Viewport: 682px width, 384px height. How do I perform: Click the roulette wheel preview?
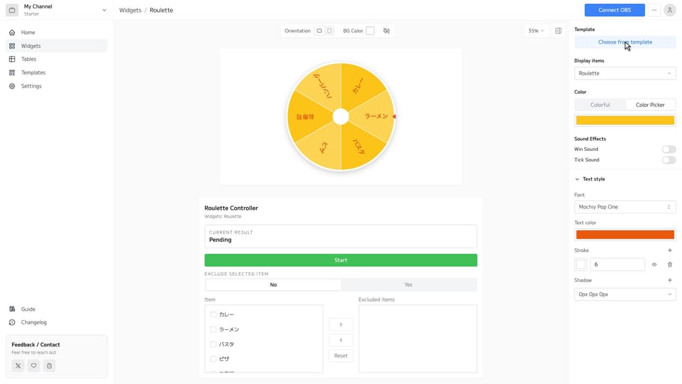point(341,117)
